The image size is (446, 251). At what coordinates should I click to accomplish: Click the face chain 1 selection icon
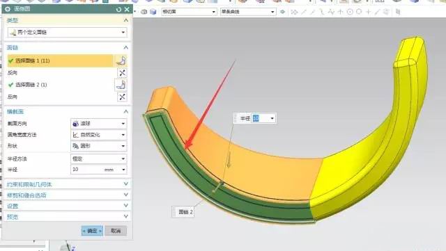(121, 60)
